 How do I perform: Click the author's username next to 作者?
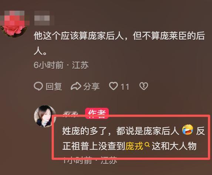click(71, 114)
